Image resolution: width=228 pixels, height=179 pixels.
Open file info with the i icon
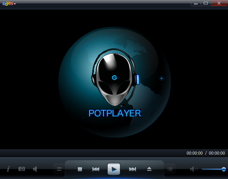coord(8,169)
